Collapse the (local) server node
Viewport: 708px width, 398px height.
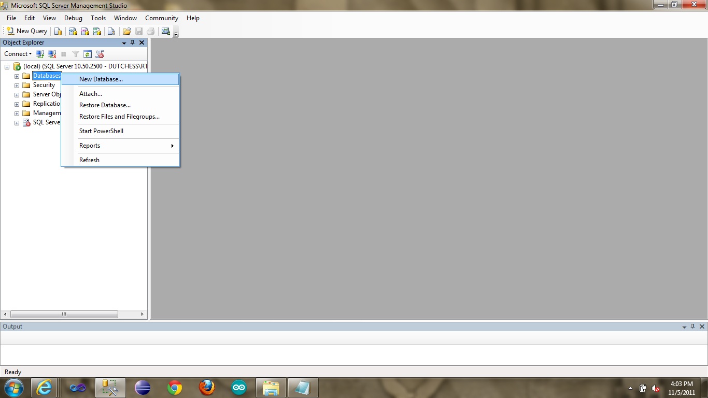[7, 66]
